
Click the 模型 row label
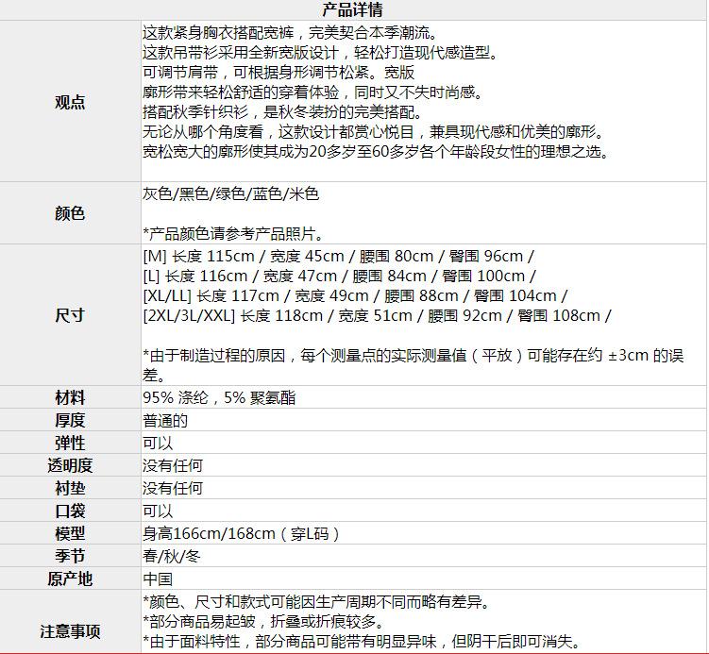click(70, 533)
